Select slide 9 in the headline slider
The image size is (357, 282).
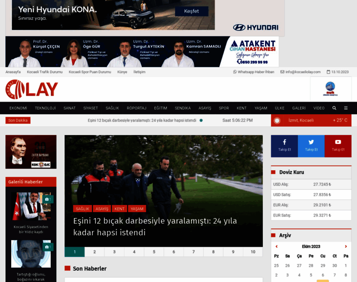(x=233, y=252)
